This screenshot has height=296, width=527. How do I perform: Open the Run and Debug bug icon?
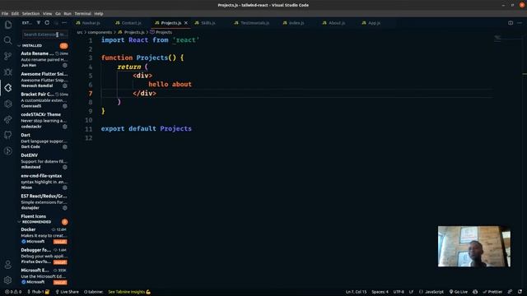click(8, 72)
